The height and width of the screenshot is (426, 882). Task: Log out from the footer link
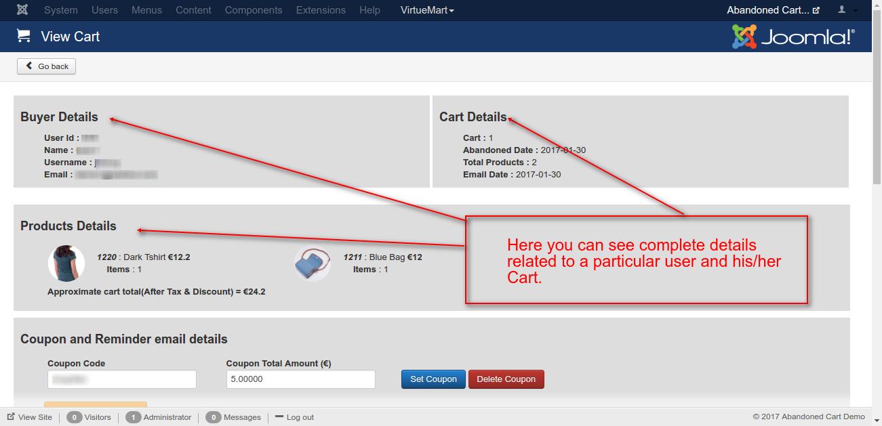pyautogui.click(x=294, y=417)
